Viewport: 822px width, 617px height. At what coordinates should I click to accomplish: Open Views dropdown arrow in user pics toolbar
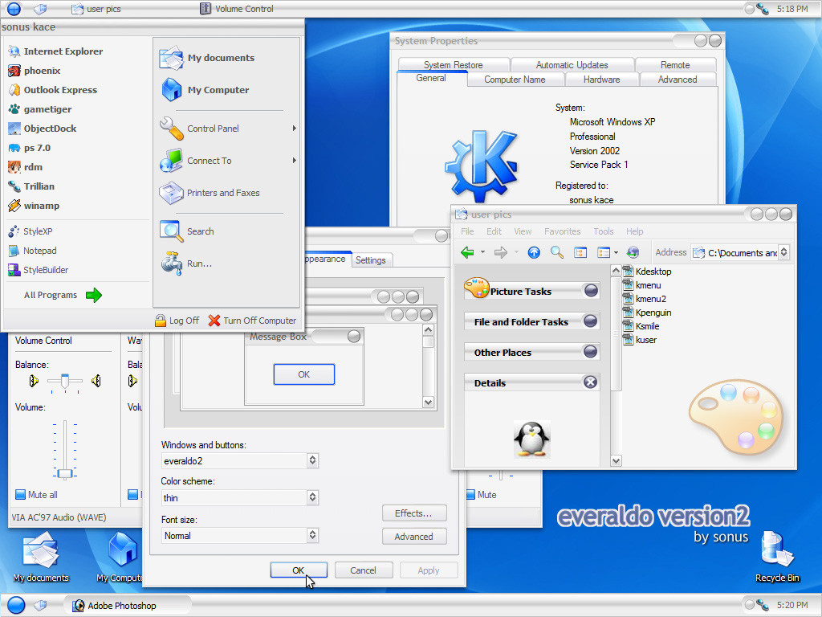point(616,253)
